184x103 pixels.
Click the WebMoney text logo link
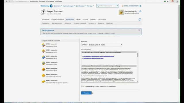45,6
